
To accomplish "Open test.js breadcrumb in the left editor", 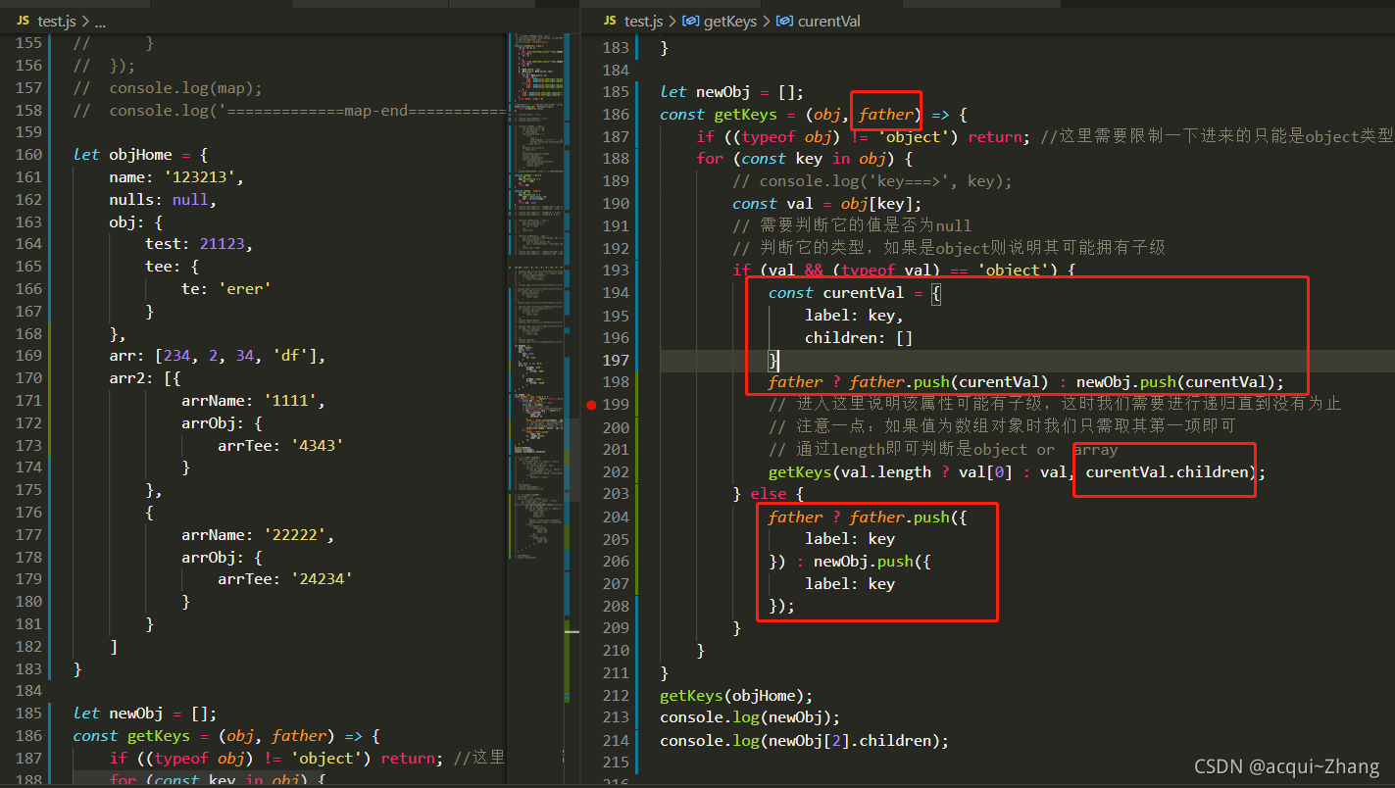I will (x=57, y=21).
